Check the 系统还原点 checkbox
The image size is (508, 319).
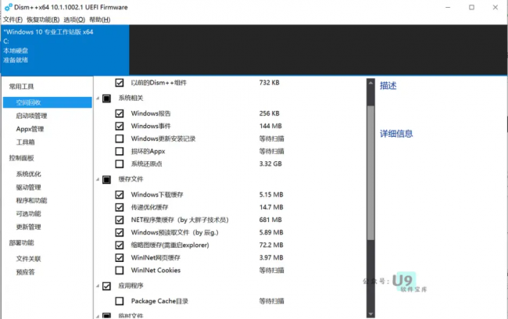coord(120,164)
